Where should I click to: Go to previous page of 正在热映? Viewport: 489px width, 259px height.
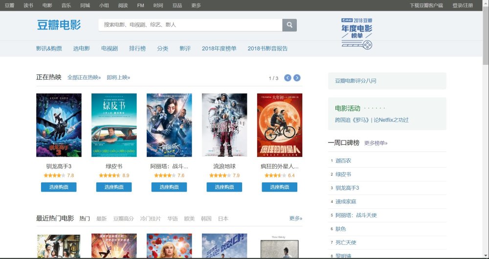(x=288, y=78)
